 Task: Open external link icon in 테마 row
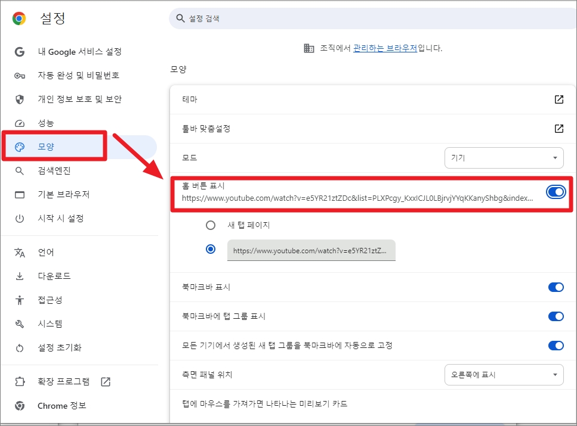[559, 99]
